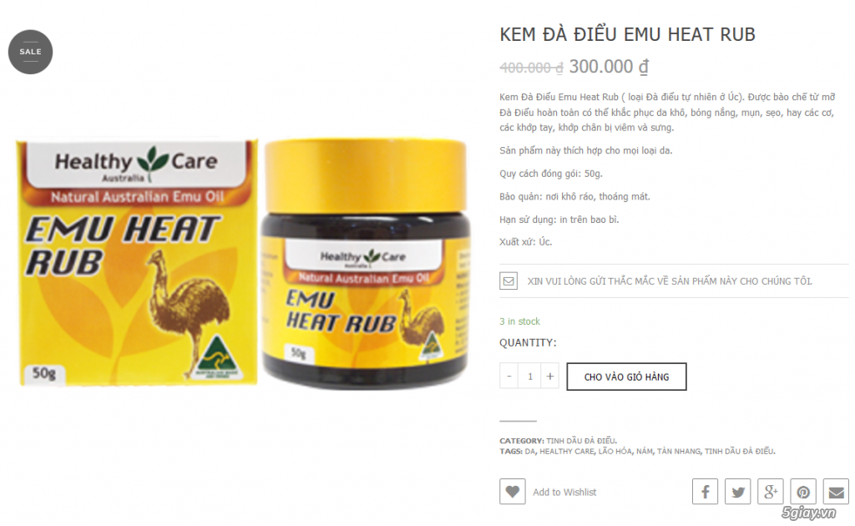Open the LÃO HÓA tag
Screen dimensions: 855x526
615,451
